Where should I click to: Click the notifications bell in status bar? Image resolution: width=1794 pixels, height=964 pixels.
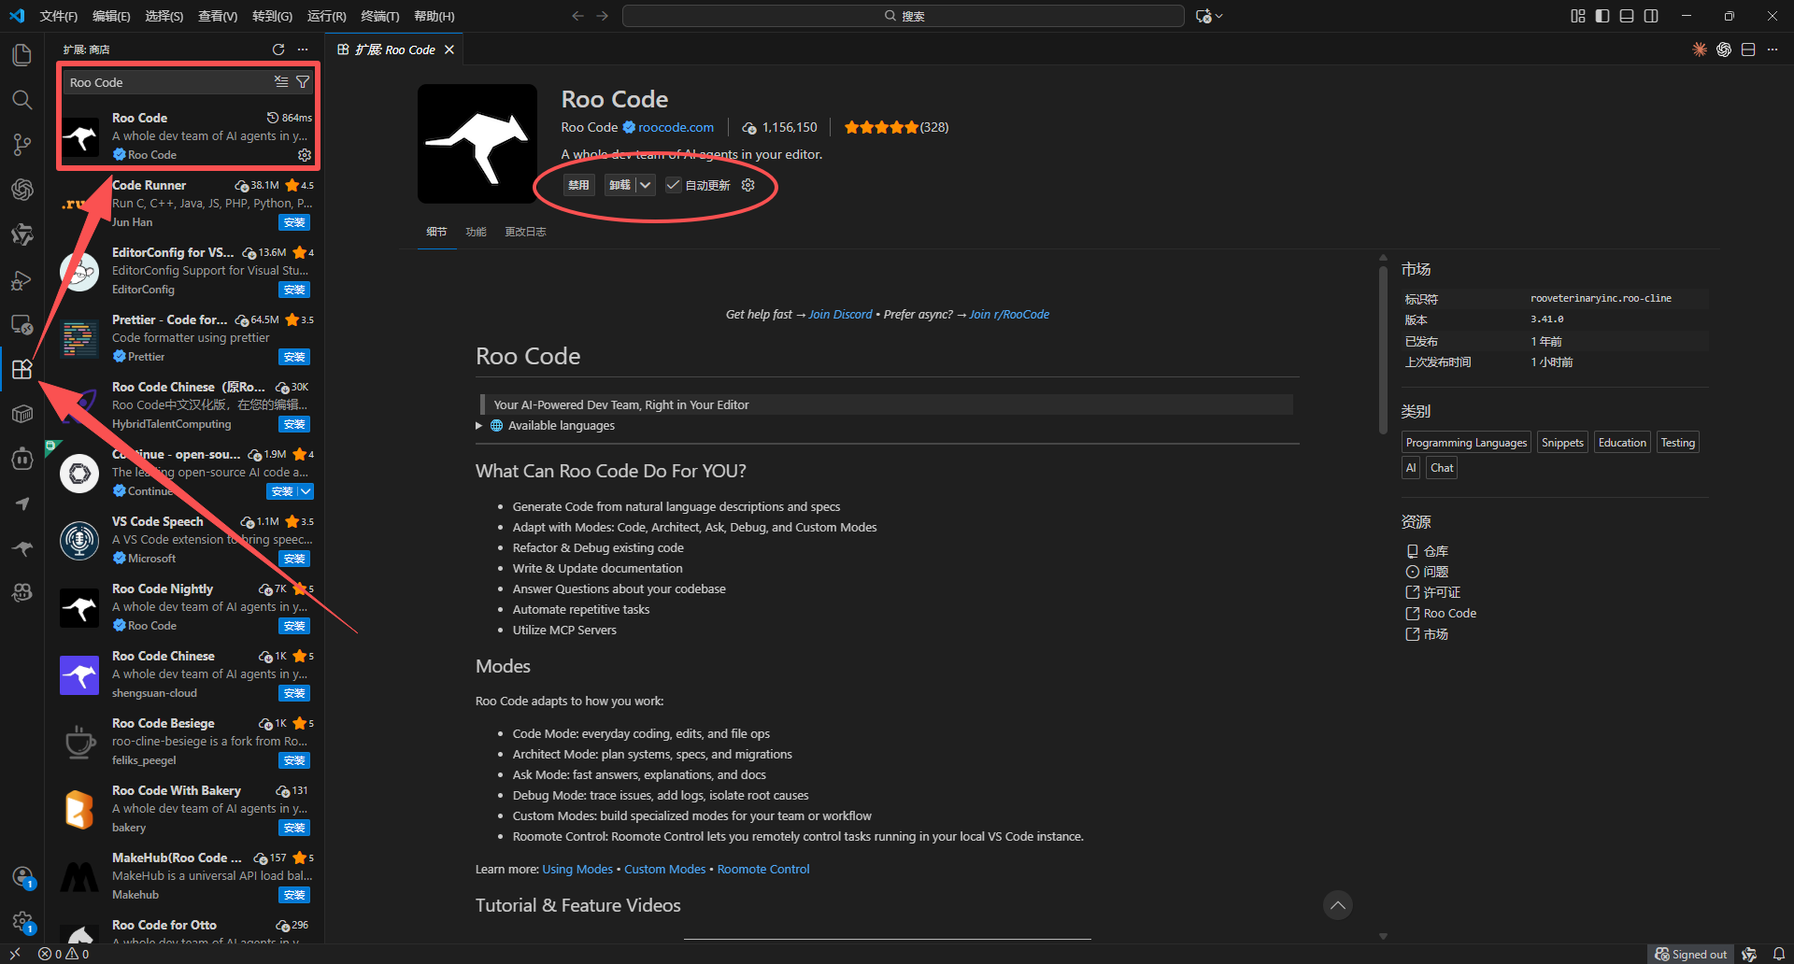(x=1779, y=954)
